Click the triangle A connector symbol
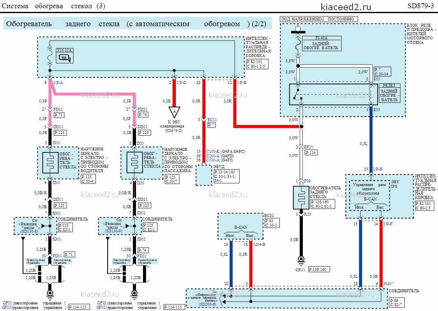This screenshot has width=438, height=311. [x=174, y=112]
